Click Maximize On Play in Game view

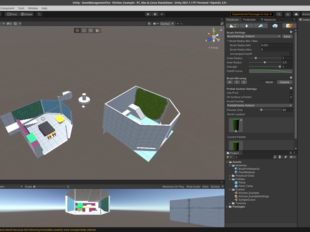point(173,187)
